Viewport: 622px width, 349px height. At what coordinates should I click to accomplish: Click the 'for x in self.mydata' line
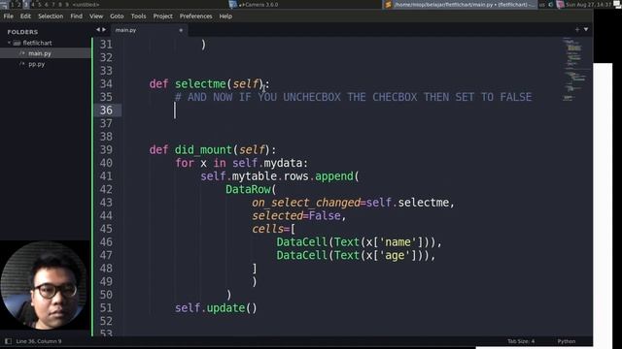242,163
